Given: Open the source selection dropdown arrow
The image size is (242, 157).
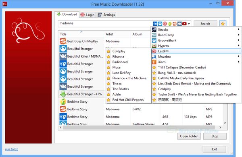Looking at the screenshot, I should pyautogui.click(x=189, y=24).
